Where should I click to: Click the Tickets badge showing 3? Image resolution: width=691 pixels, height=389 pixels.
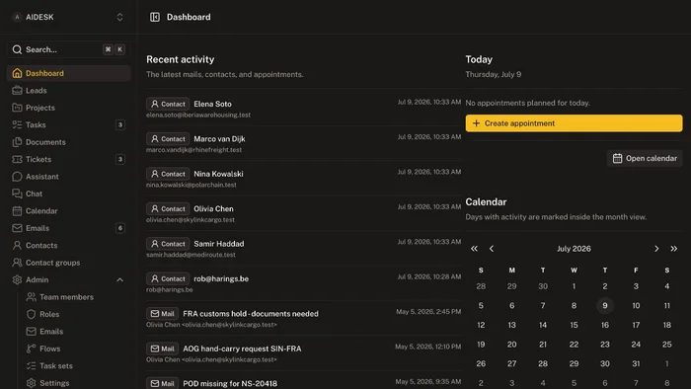point(119,159)
